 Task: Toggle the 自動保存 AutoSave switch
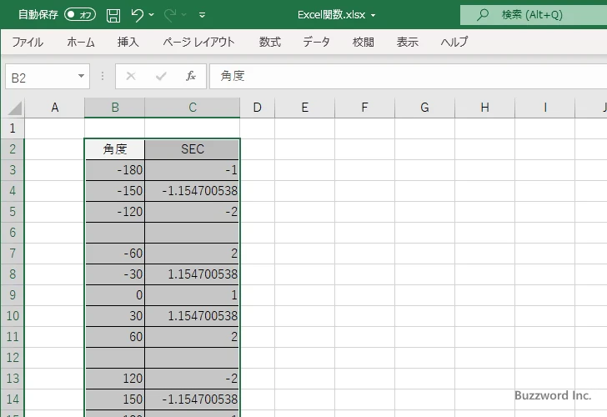[80, 15]
